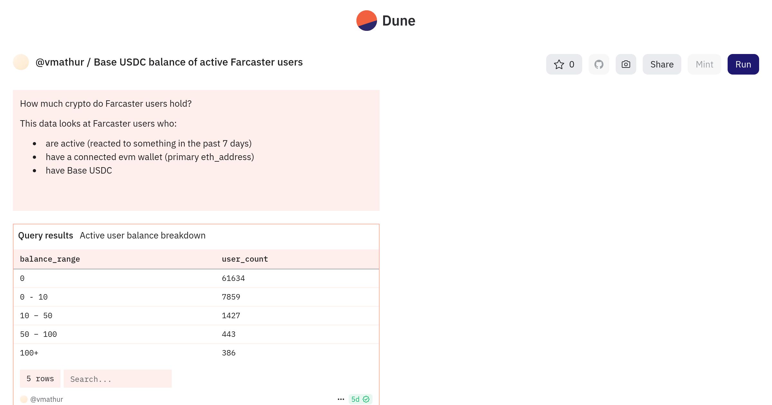Click the Dune wordmark text

(399, 21)
